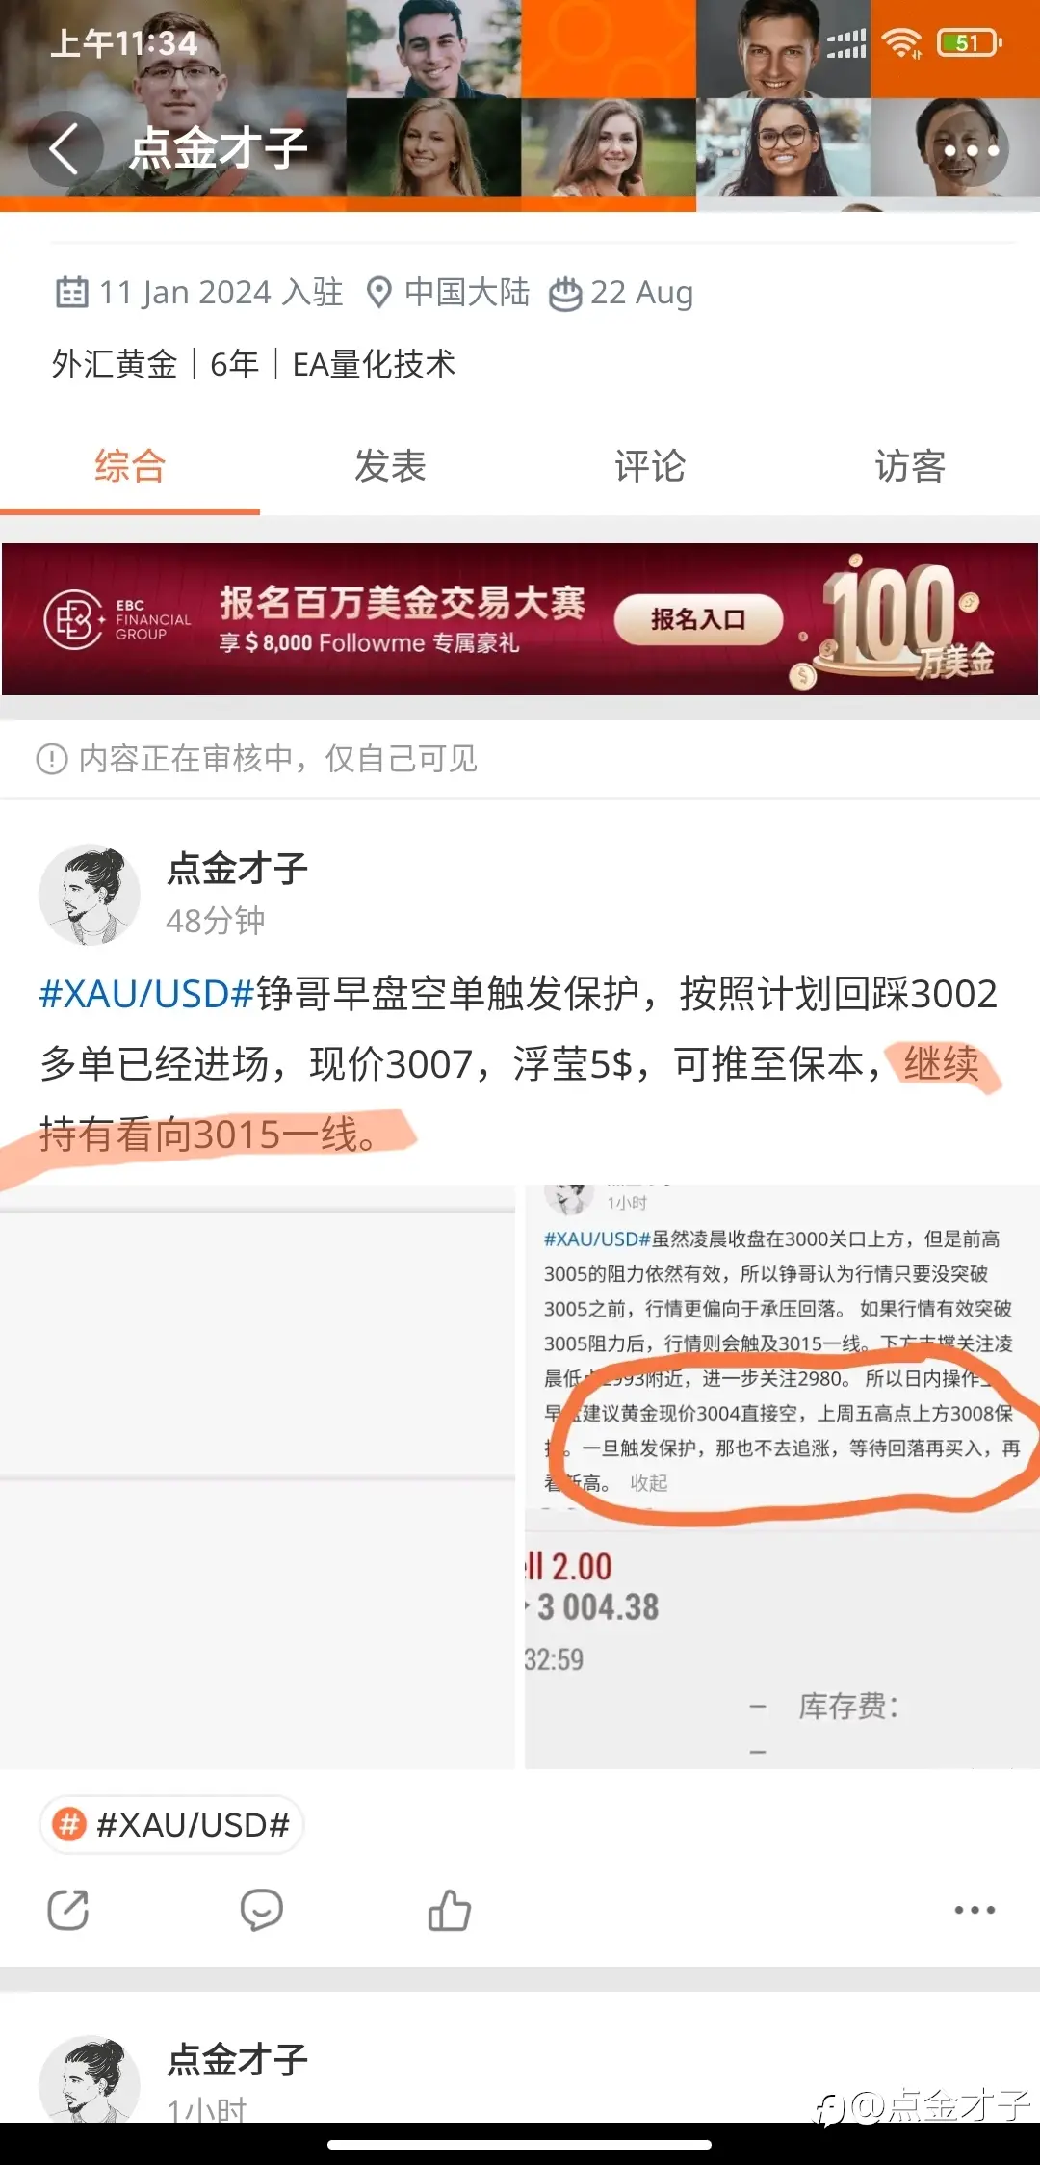Viewport: 1040px width, 2165px height.
Task: Open the #XAU/USD# hashtag link in post text
Action: point(146,994)
